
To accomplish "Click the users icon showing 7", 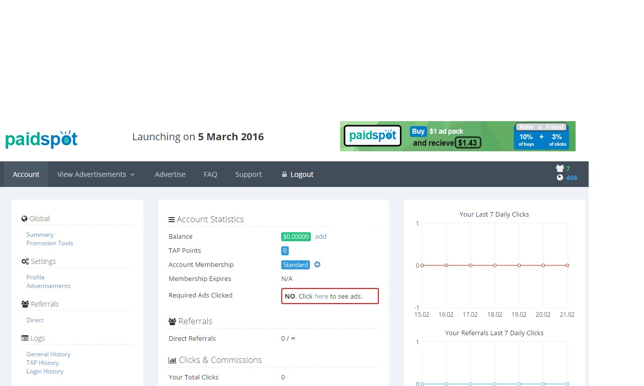I will (560, 168).
